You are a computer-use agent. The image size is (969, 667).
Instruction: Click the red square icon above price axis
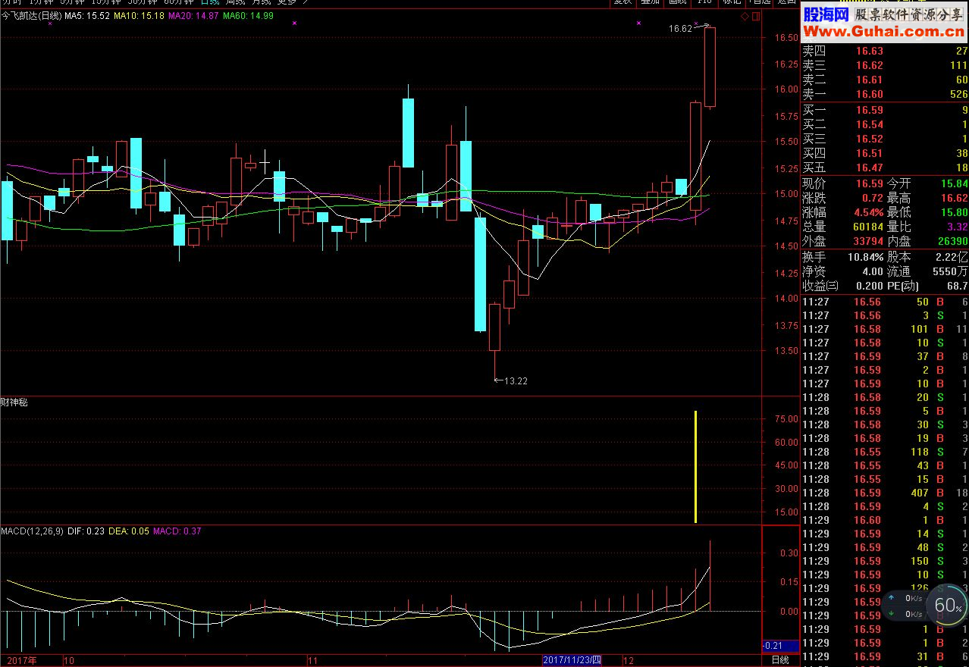point(754,16)
